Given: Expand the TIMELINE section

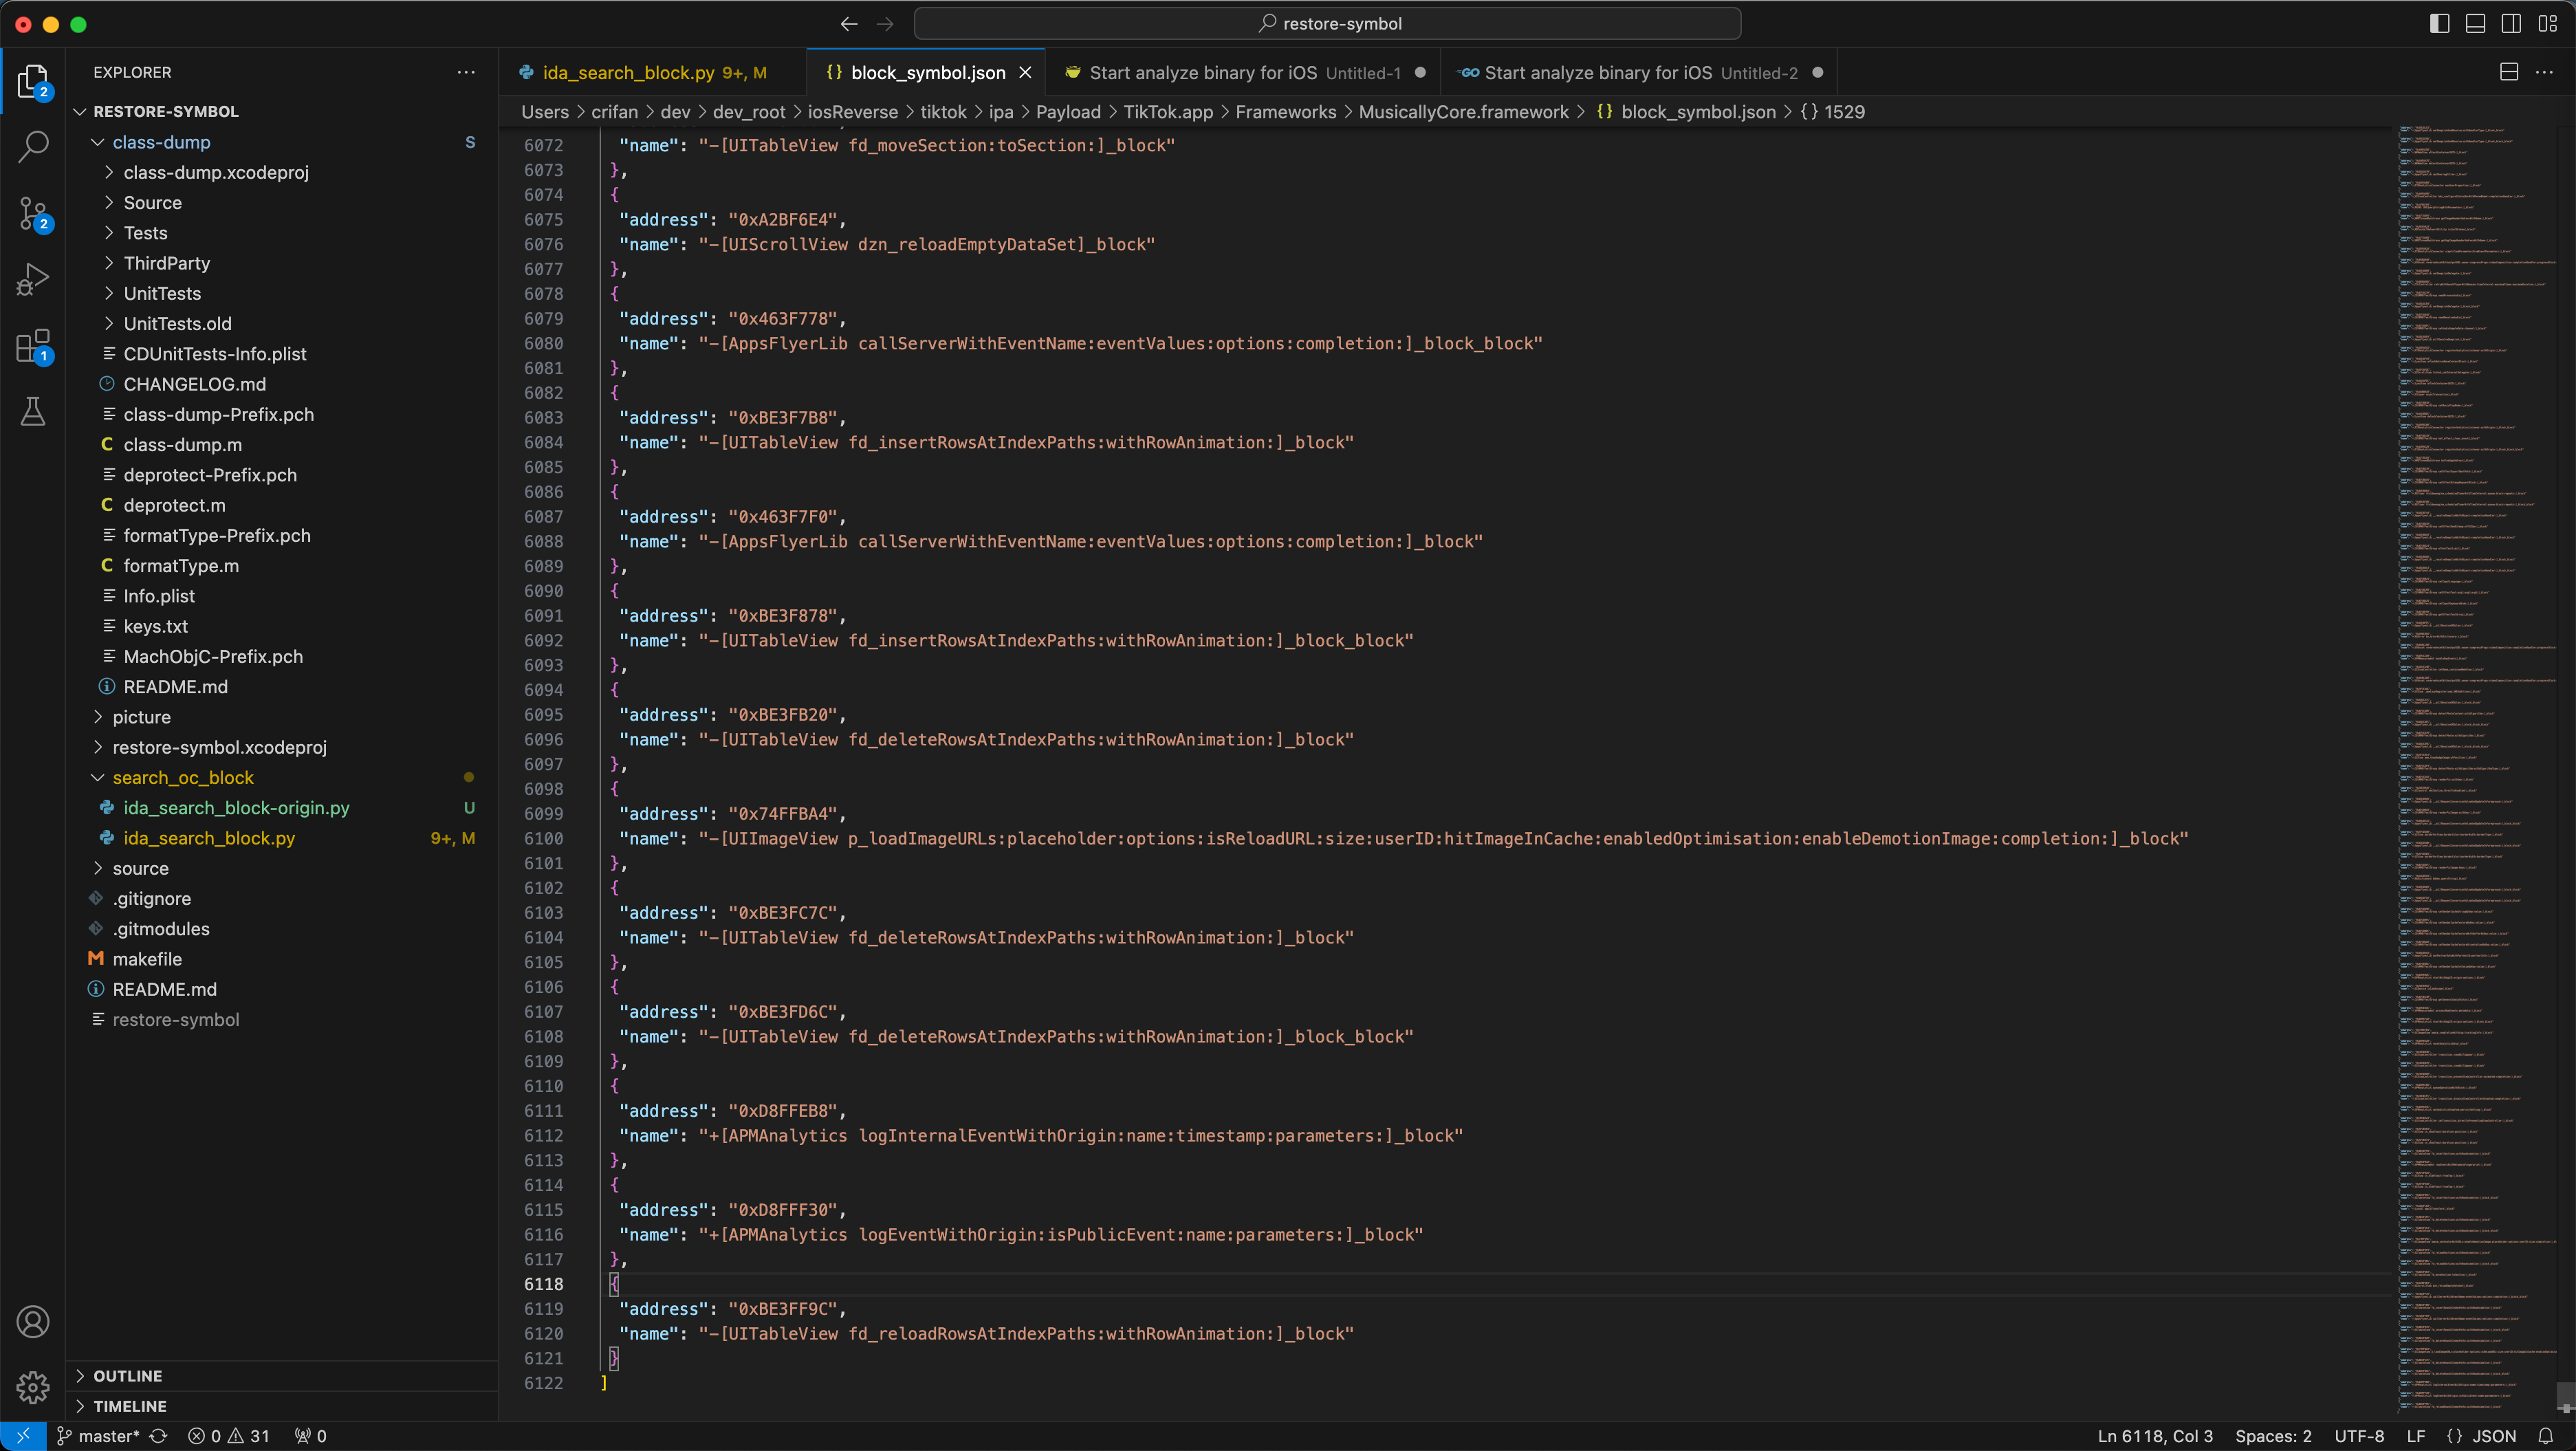Looking at the screenshot, I should [282, 1406].
